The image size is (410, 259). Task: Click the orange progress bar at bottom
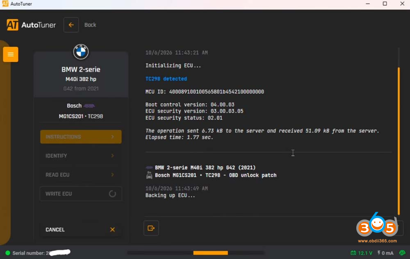pos(210,253)
